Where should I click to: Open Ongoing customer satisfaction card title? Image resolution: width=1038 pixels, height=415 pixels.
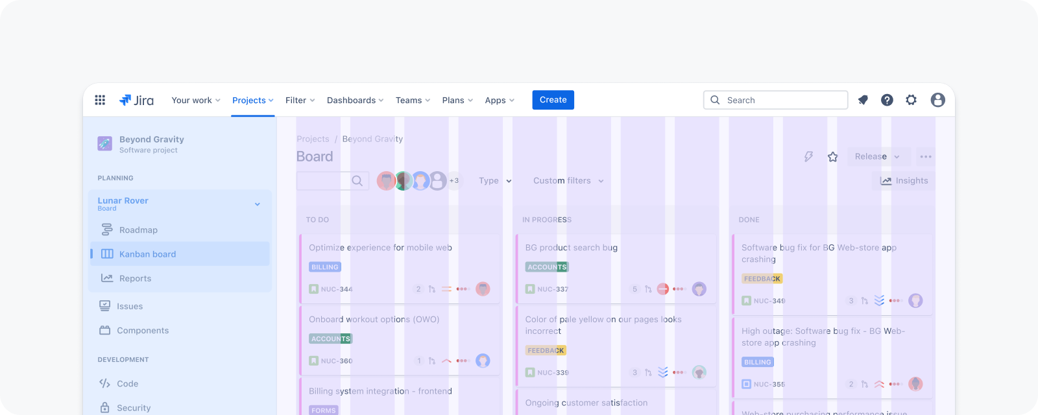click(586, 403)
